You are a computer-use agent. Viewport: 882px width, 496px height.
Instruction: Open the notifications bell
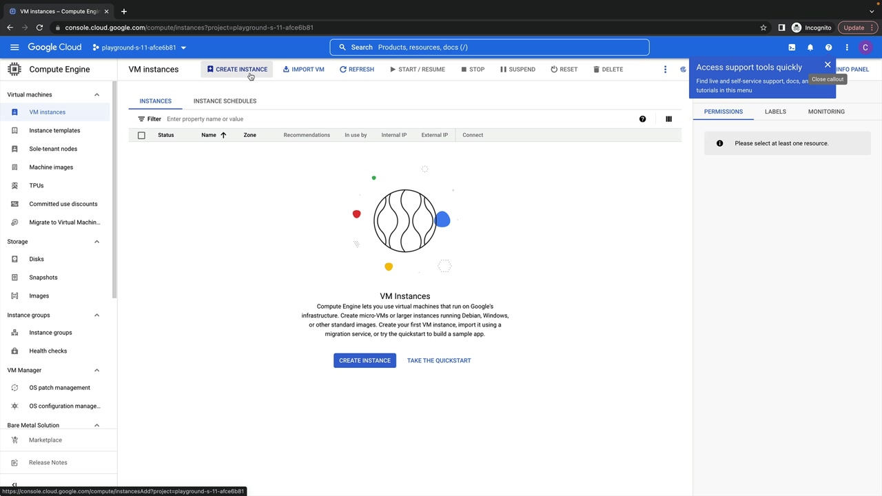pos(810,48)
